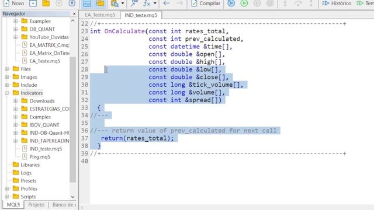The height and width of the screenshot is (210, 374).
Task: Expand the OB_QUANT folder
Action: [16, 29]
